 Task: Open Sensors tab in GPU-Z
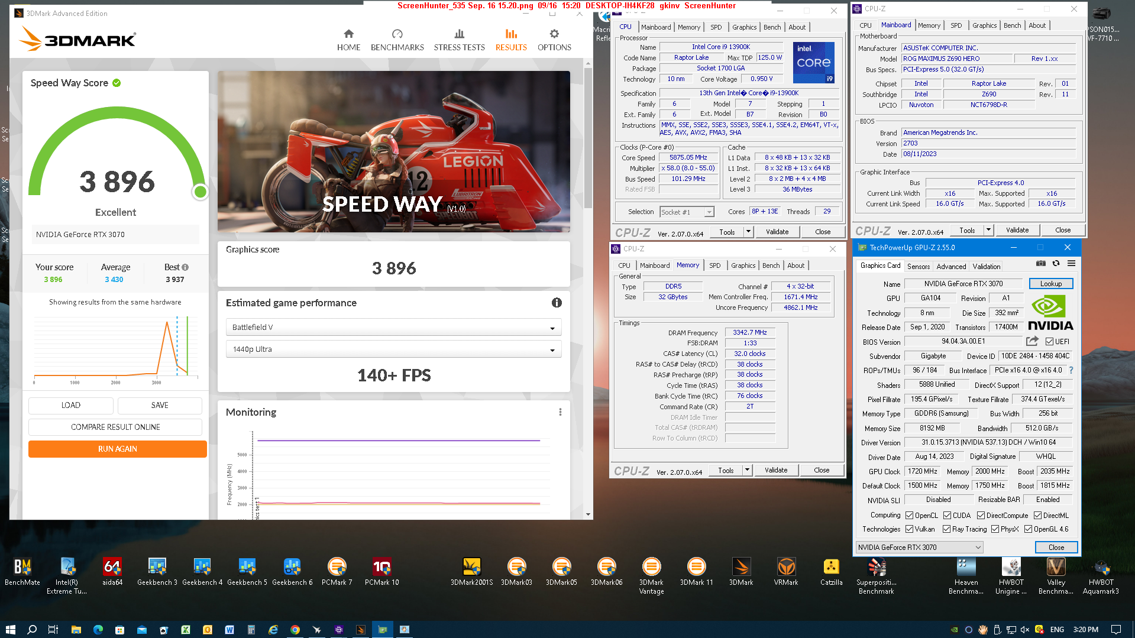pos(918,267)
